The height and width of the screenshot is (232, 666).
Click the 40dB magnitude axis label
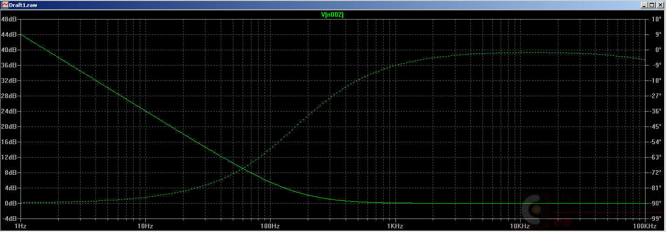pos(9,50)
